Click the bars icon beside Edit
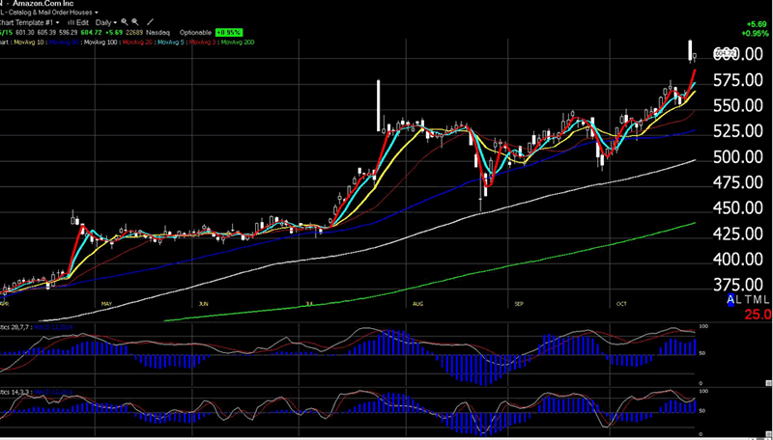The image size is (773, 440). click(70, 20)
